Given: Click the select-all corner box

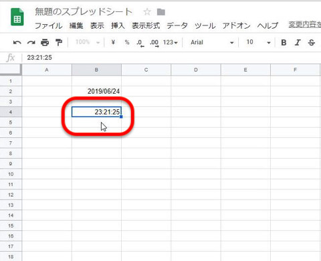Looking at the screenshot, I should [x=11, y=70].
